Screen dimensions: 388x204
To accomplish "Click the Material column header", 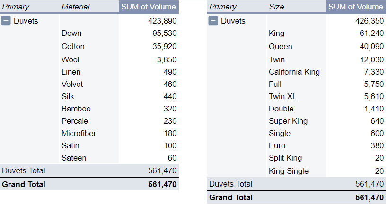I will point(76,7).
